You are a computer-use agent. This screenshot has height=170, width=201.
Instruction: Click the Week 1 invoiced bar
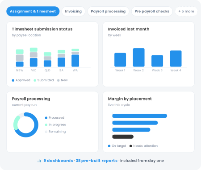120,60
